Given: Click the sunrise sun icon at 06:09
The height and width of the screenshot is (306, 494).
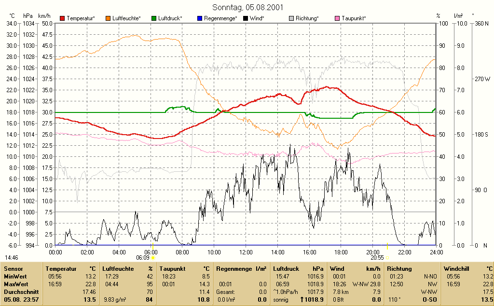Looking at the screenshot, I should (153, 258).
